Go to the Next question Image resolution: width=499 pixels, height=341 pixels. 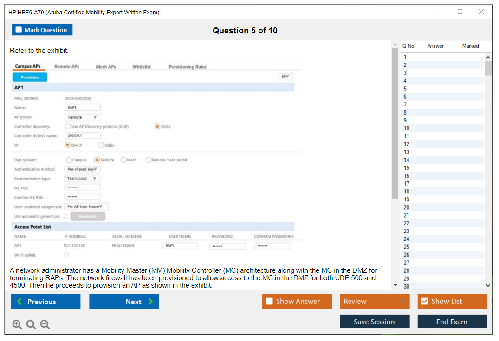pyautogui.click(x=124, y=302)
